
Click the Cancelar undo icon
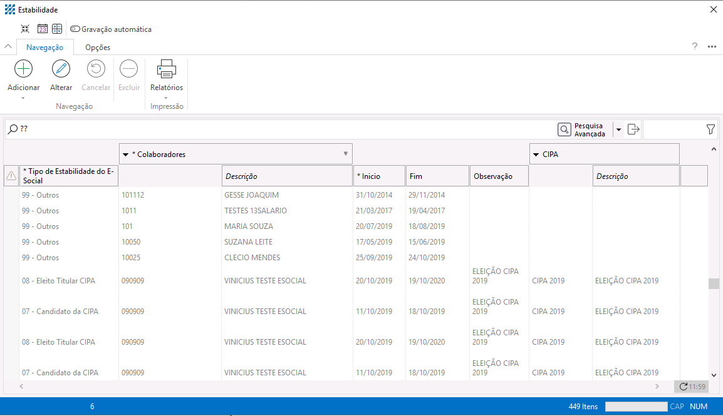(96, 69)
